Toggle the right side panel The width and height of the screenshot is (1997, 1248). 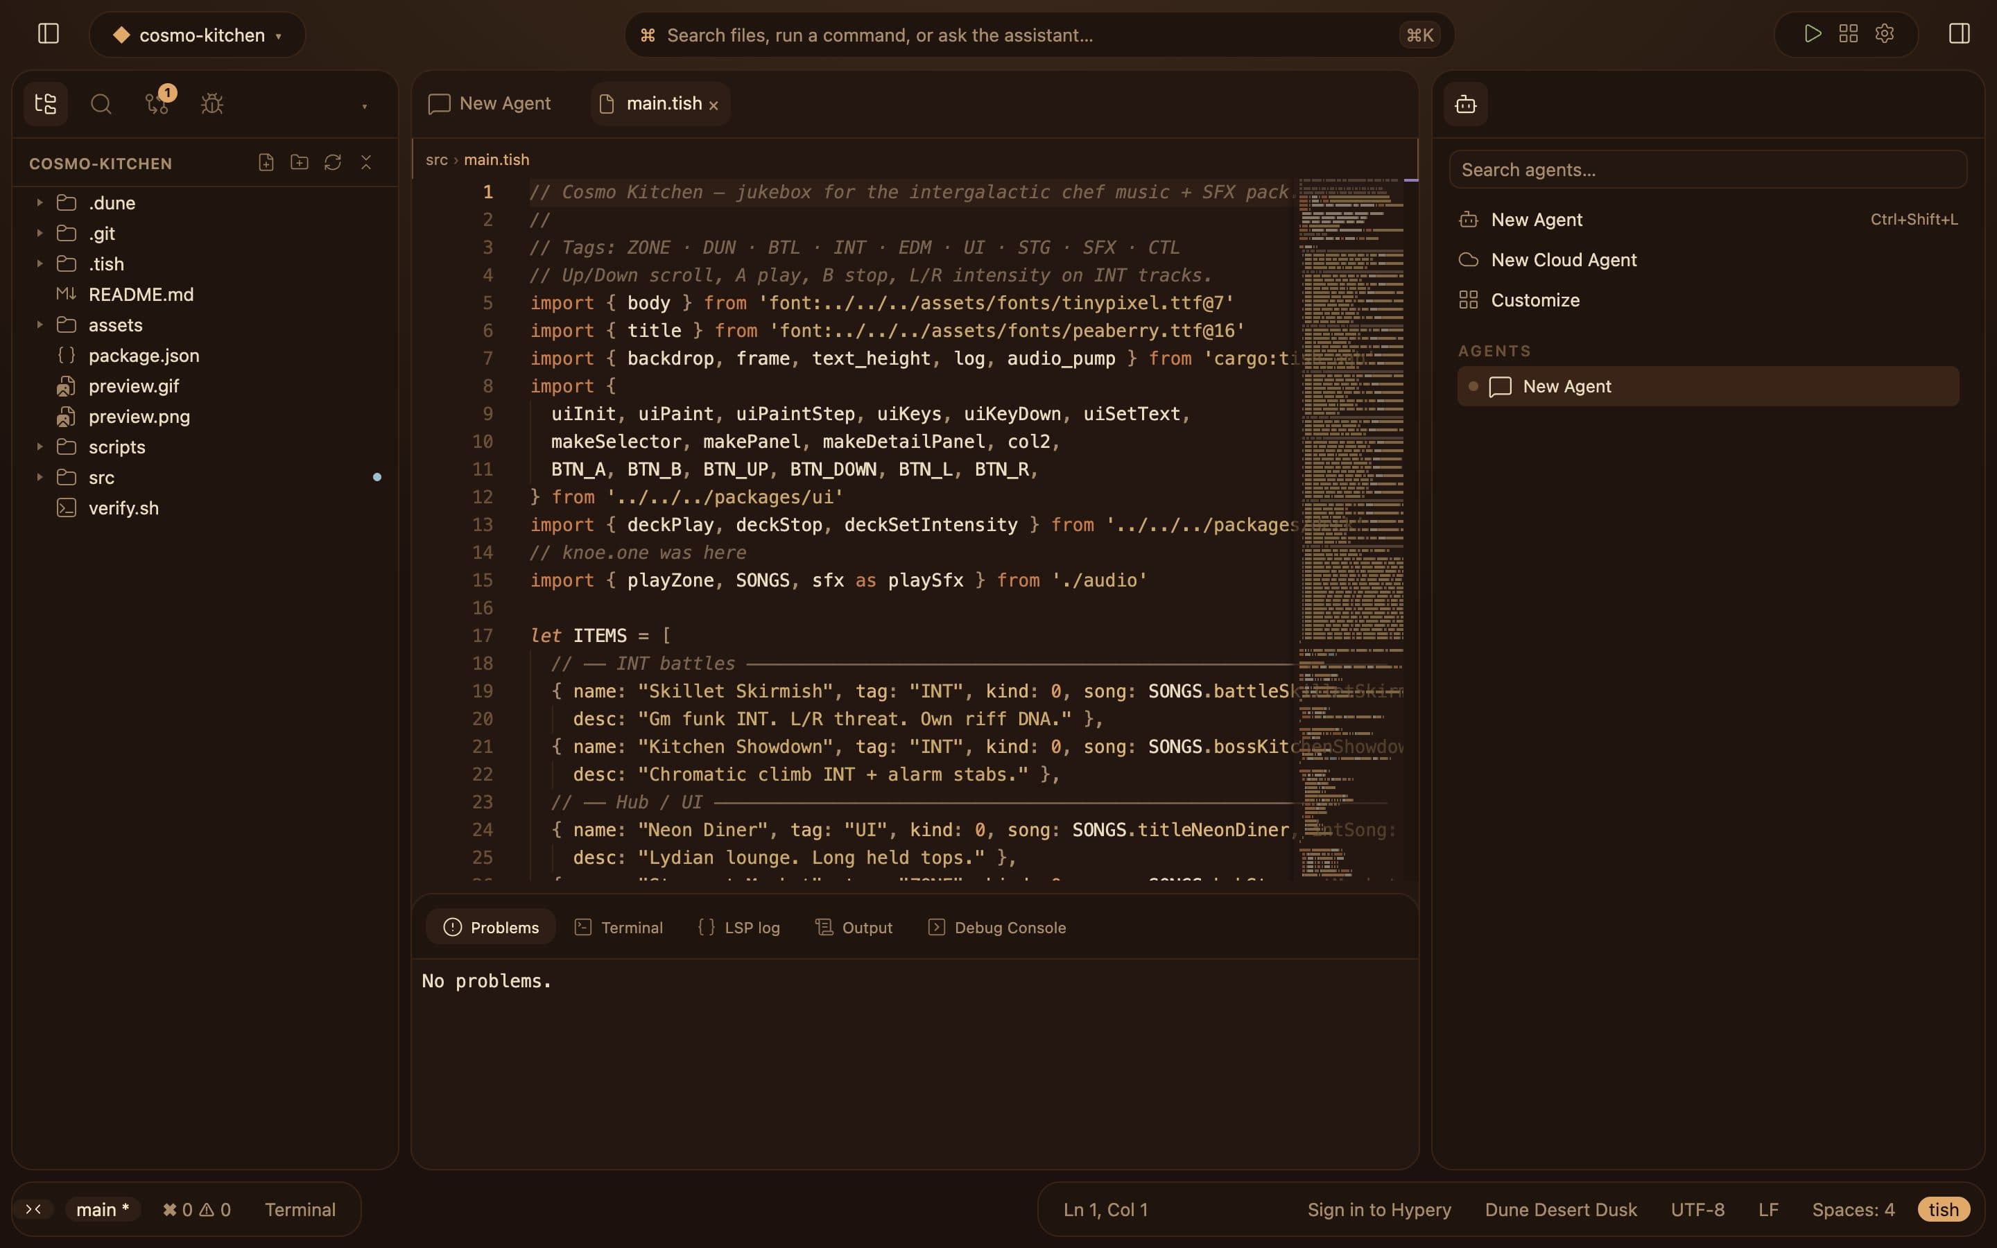tap(1959, 34)
